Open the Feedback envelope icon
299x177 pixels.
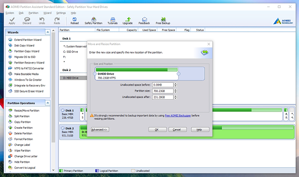coord(144,21)
